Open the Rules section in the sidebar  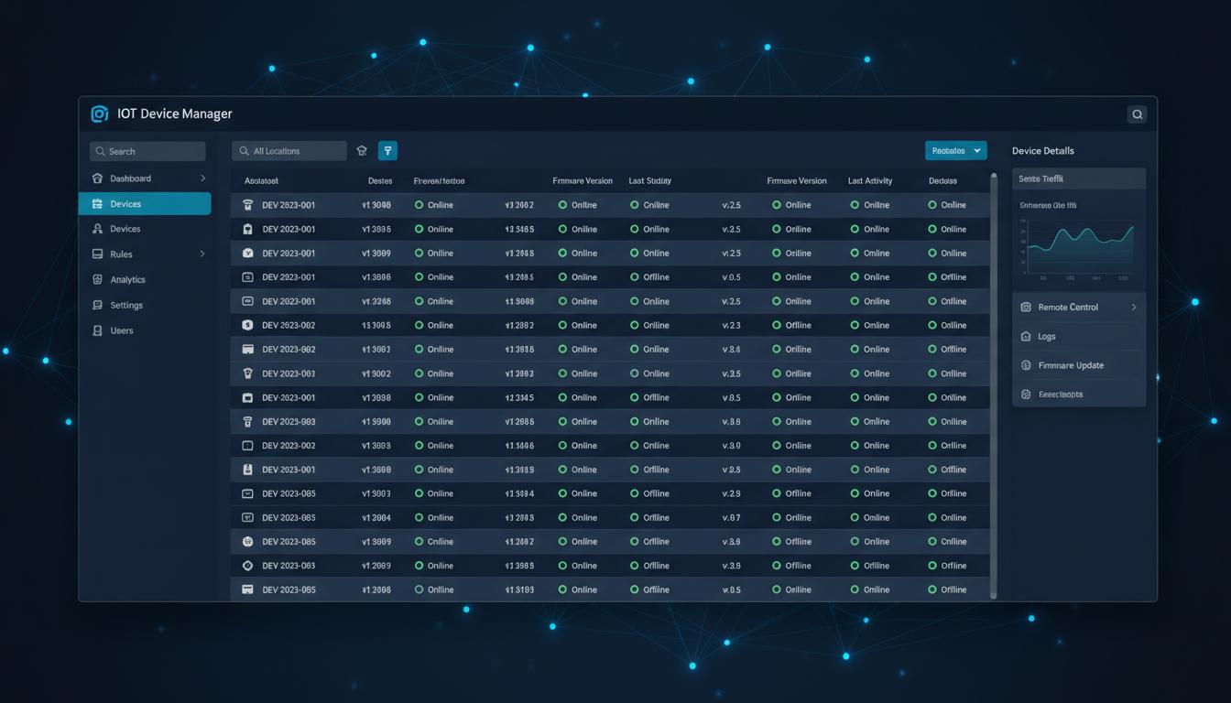pyautogui.click(x=121, y=254)
